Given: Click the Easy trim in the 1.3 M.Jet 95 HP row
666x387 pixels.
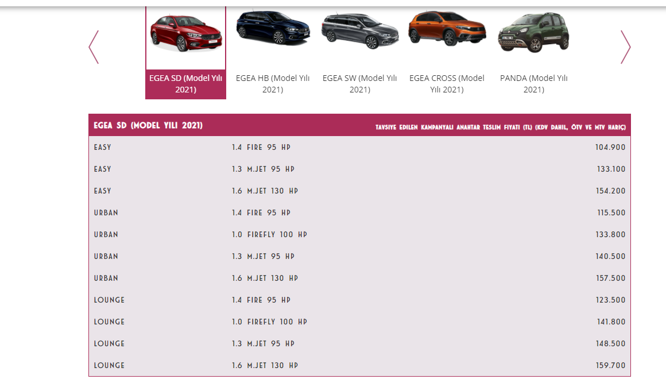Looking at the screenshot, I should coord(102,169).
